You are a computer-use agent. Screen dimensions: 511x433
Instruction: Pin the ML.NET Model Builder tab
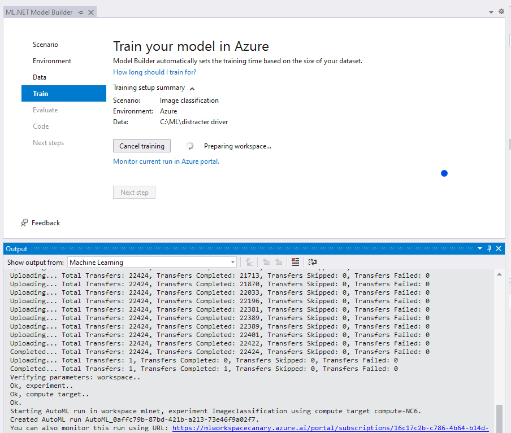[81, 12]
